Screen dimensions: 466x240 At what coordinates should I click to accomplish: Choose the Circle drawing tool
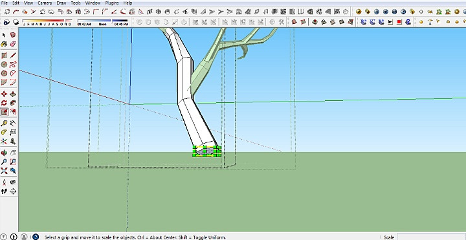[x=4, y=65]
